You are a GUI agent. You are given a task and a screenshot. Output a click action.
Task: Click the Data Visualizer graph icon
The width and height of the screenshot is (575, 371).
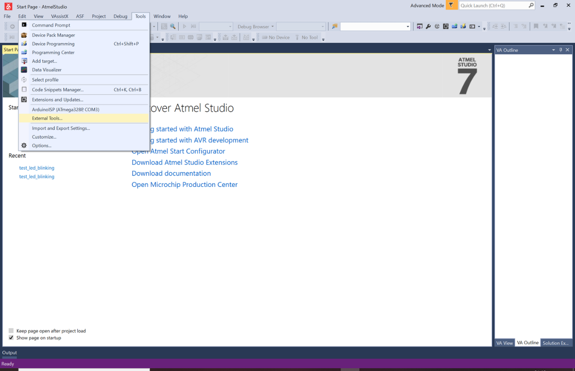pos(24,70)
